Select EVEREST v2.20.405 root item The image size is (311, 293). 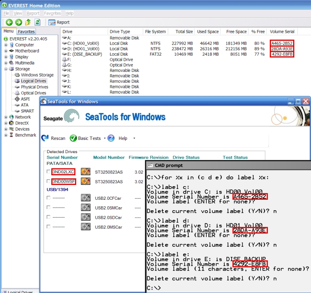(x=28, y=39)
